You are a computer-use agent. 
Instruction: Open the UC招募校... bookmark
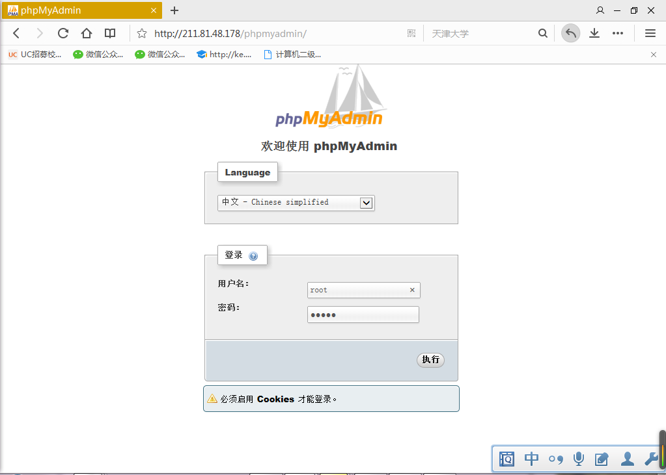click(x=35, y=55)
